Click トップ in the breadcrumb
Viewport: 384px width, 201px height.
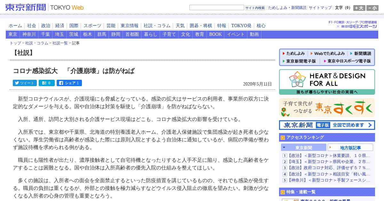click(15, 43)
